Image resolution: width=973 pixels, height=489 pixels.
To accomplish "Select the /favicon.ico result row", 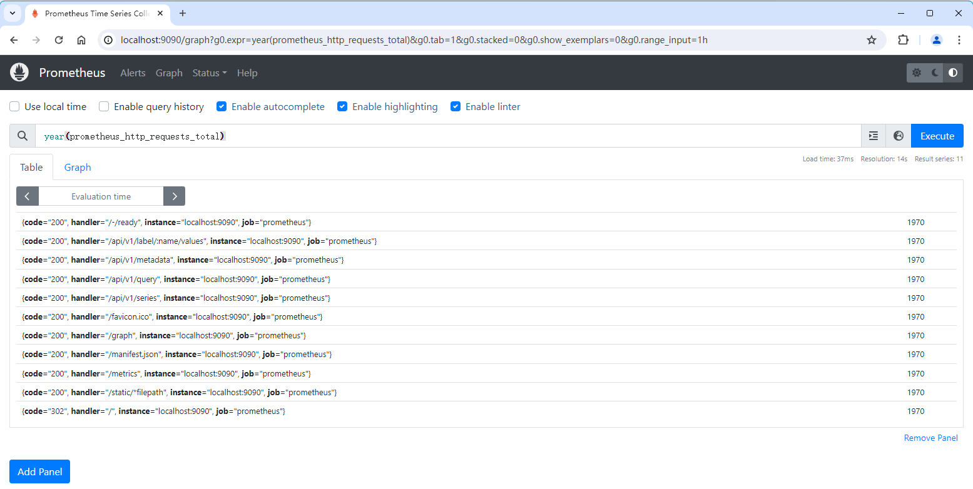I will (486, 316).
